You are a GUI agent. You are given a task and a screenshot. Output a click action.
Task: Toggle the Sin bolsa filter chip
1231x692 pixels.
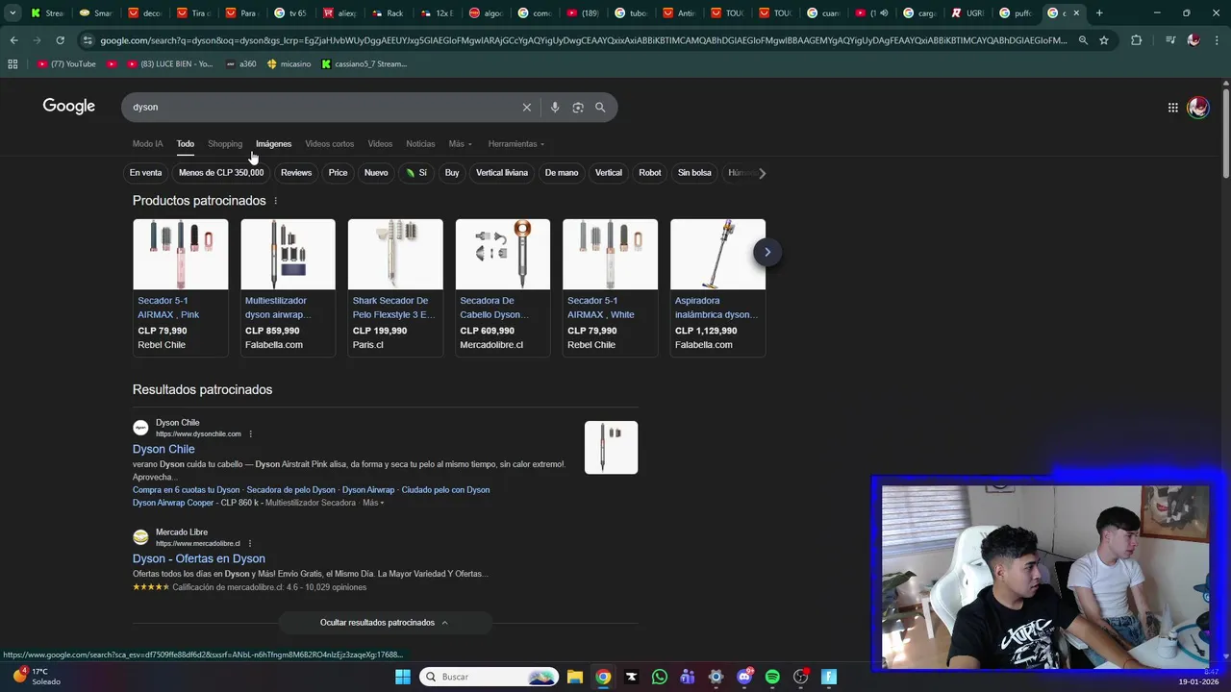[x=694, y=173]
